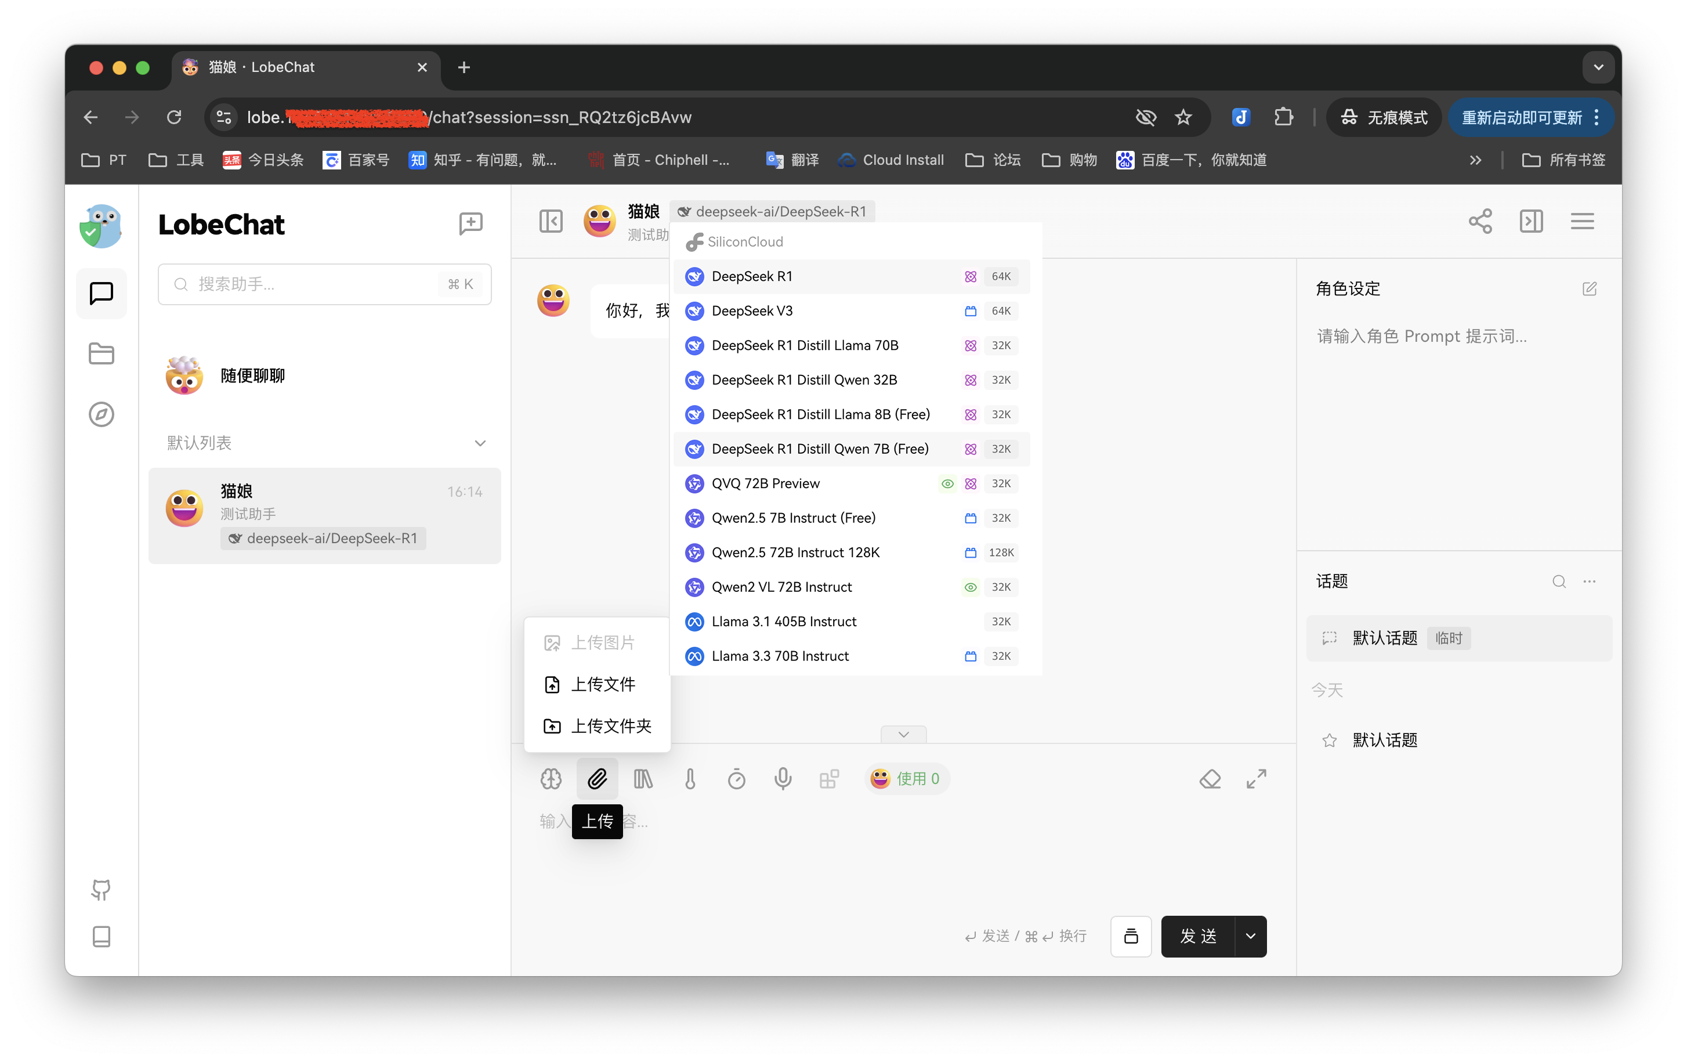Viewport: 1687px width, 1062px height.
Task: Select Llama 3.3 70B Instruct
Action: click(x=851, y=656)
